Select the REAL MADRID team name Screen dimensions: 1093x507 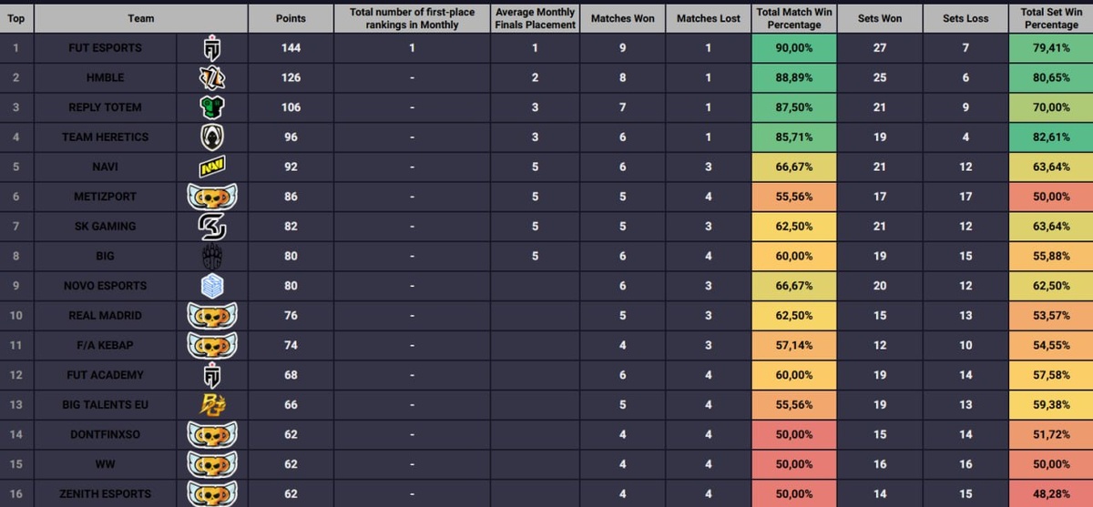105,316
